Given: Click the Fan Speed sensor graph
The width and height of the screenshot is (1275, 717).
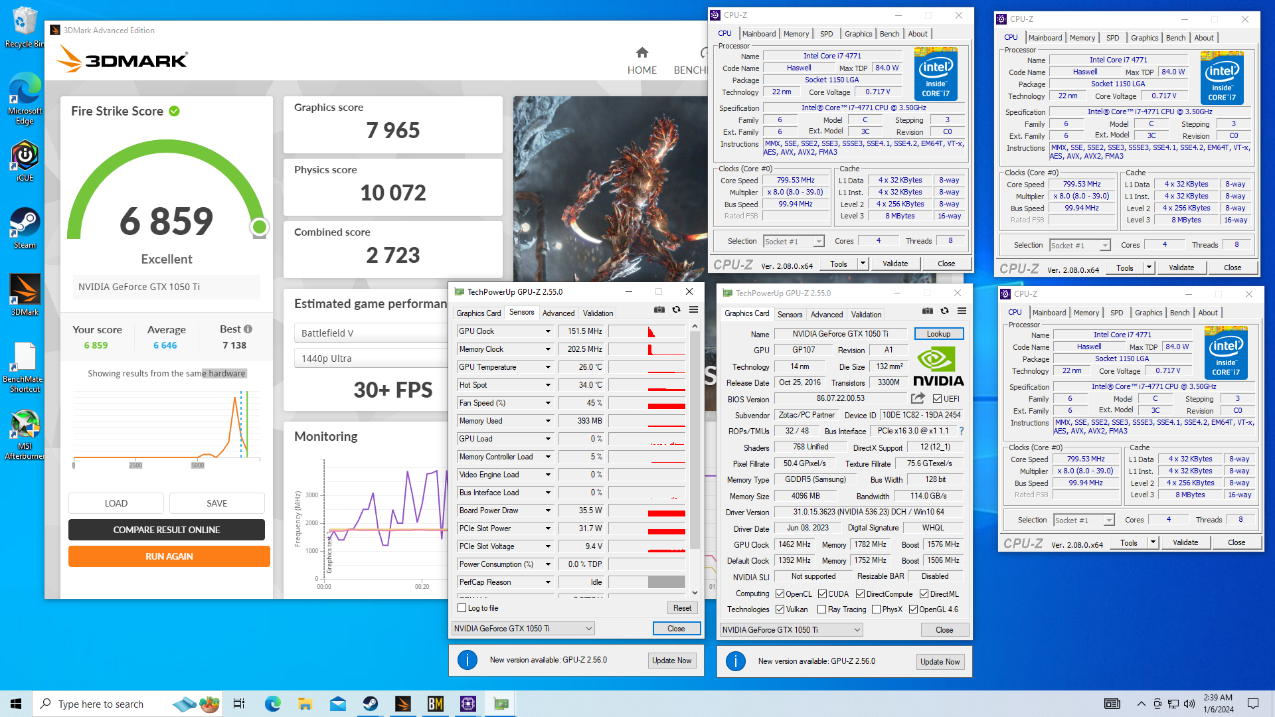Looking at the screenshot, I should [x=647, y=403].
